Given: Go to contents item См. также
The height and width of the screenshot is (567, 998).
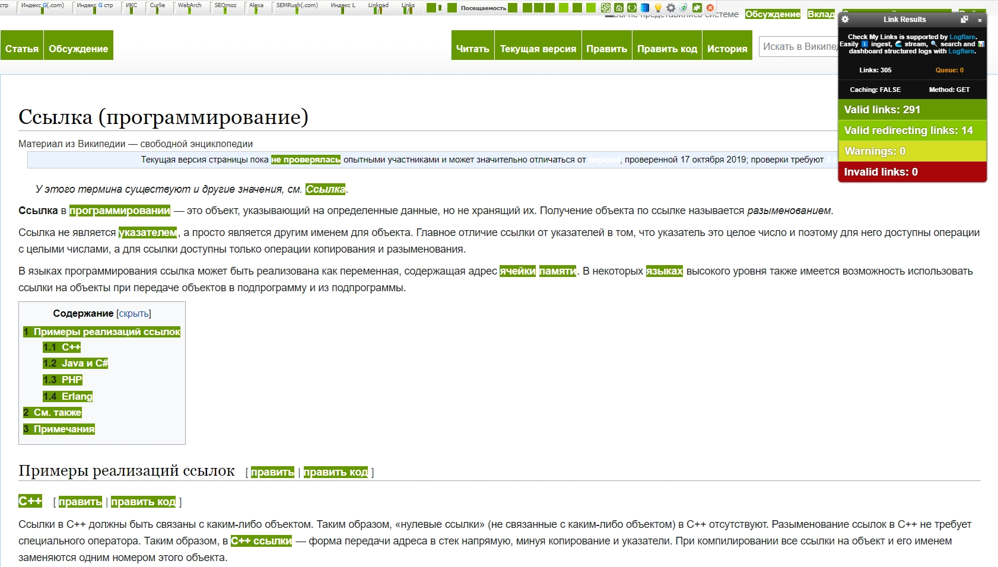Looking at the screenshot, I should click(x=52, y=412).
